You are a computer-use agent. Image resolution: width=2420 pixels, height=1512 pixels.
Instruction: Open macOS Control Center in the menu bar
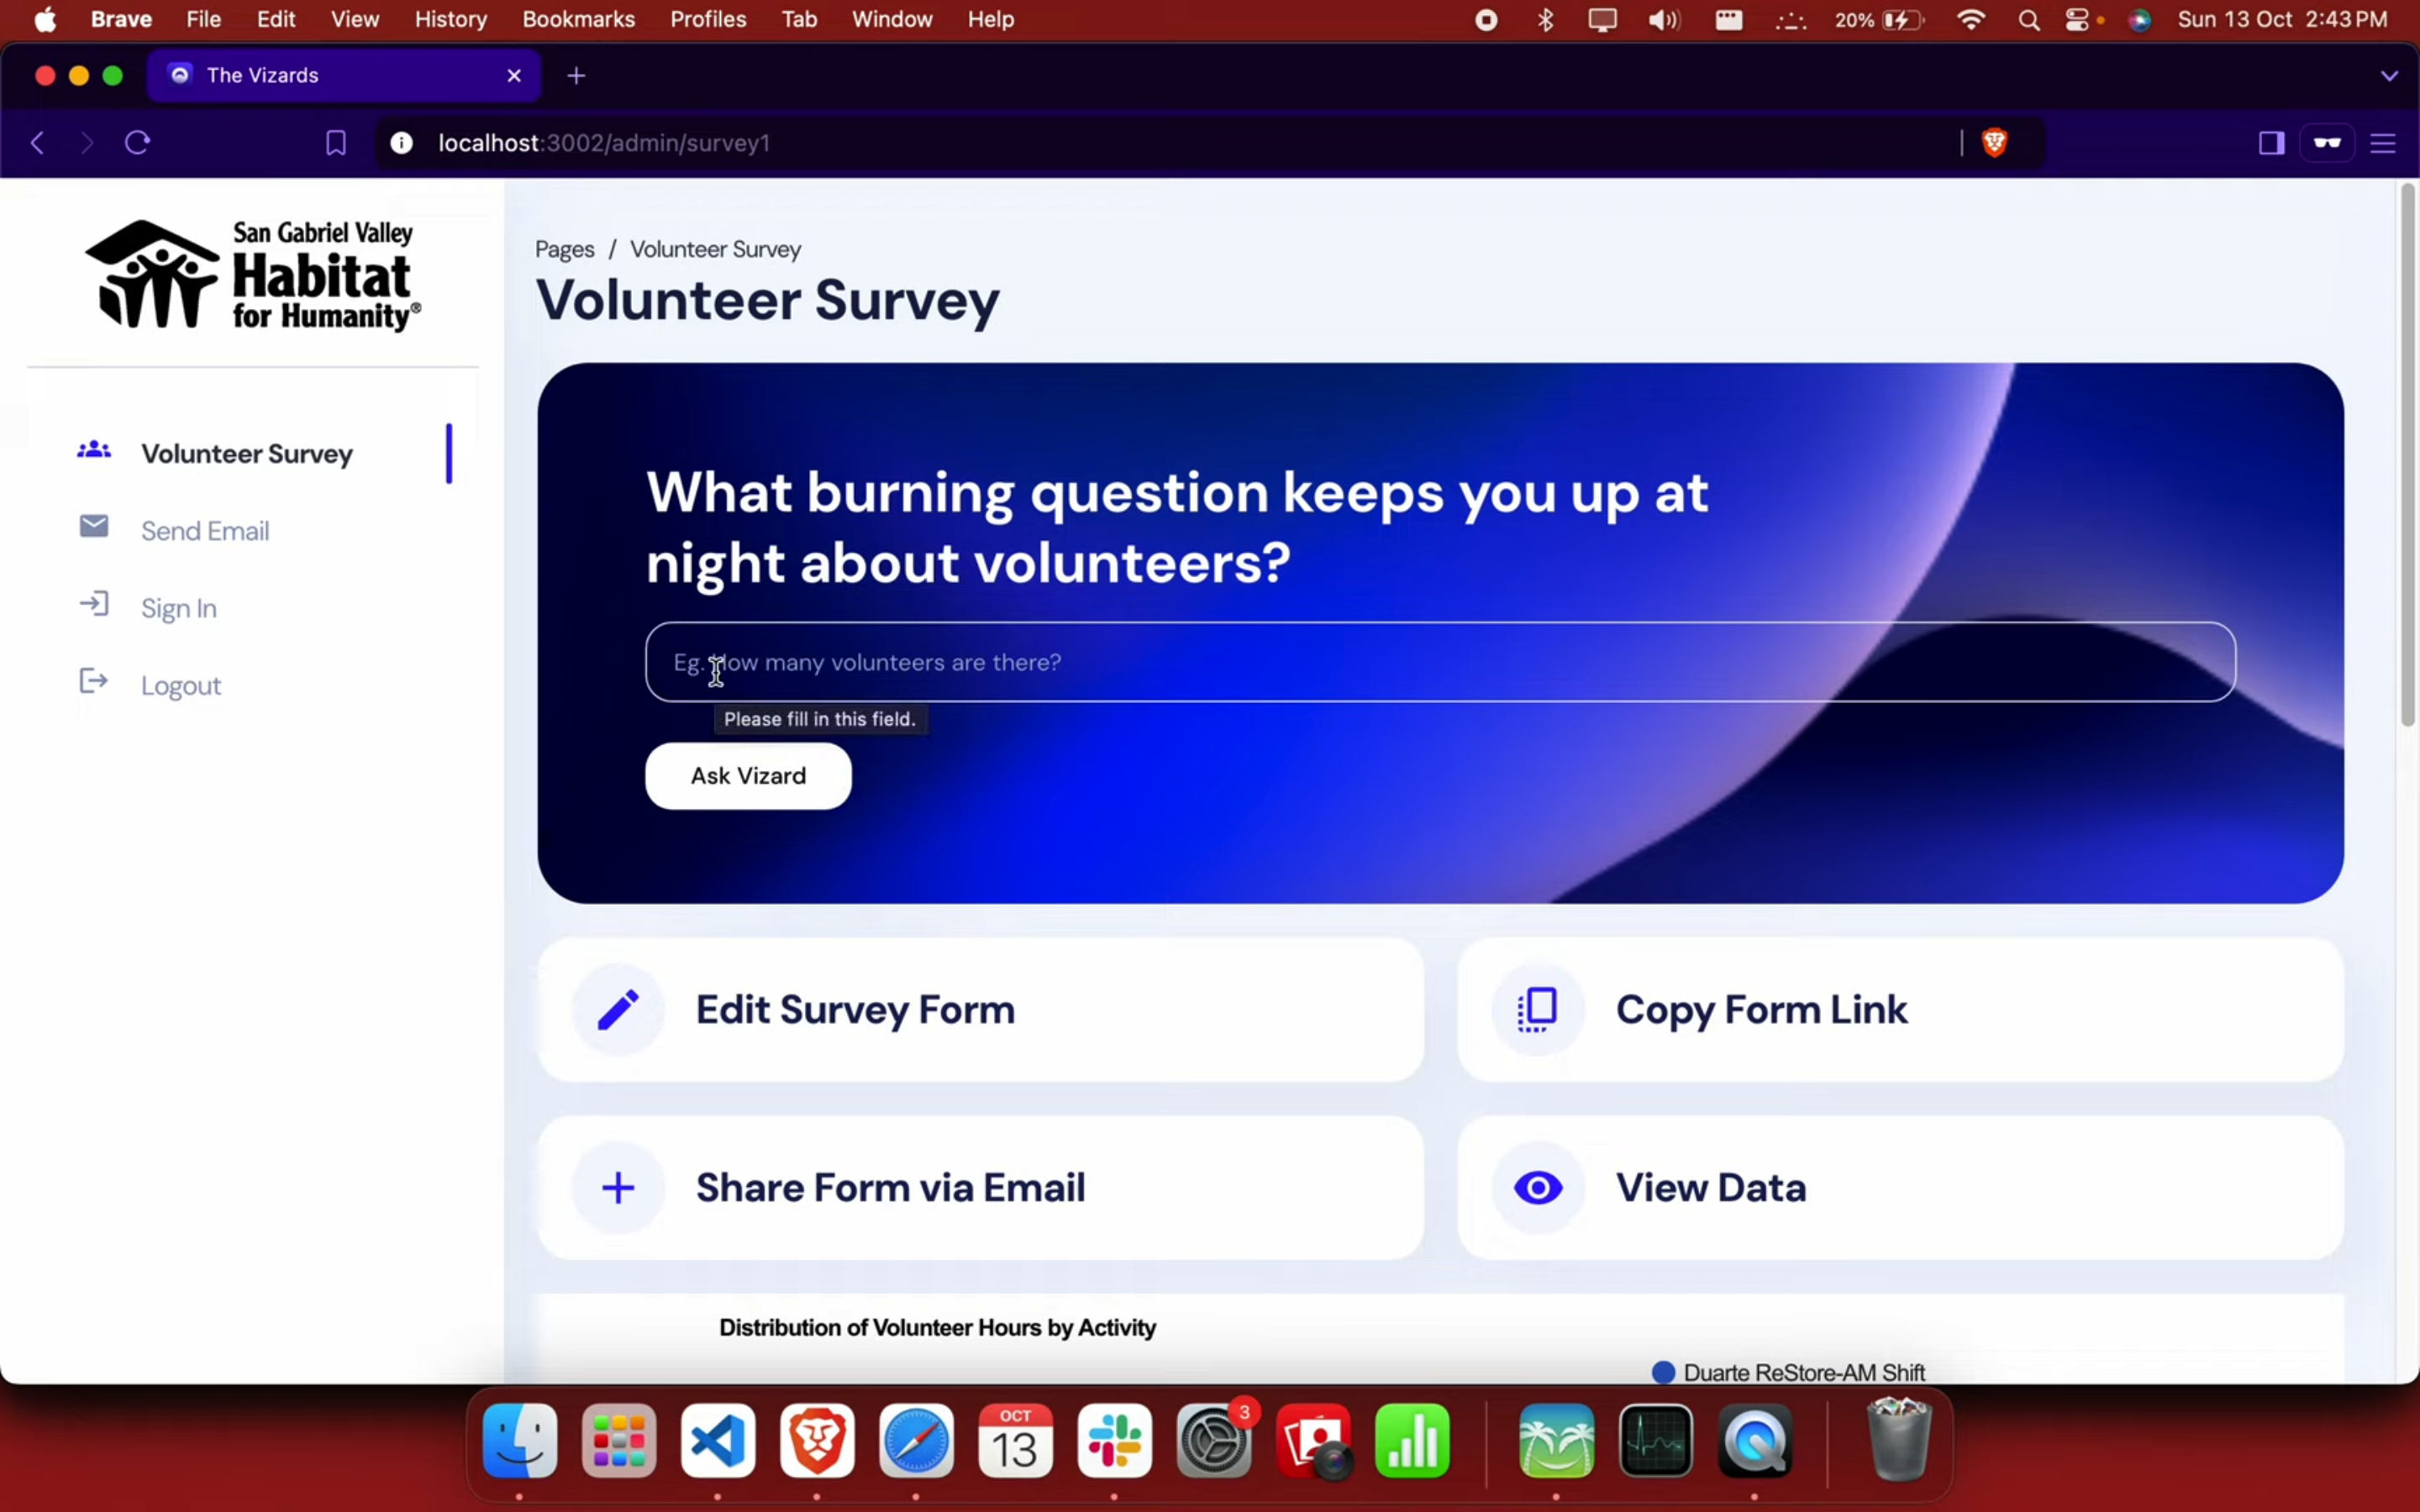[x=2077, y=20]
